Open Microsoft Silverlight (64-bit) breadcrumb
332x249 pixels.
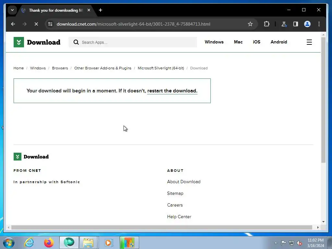[x=161, y=68]
